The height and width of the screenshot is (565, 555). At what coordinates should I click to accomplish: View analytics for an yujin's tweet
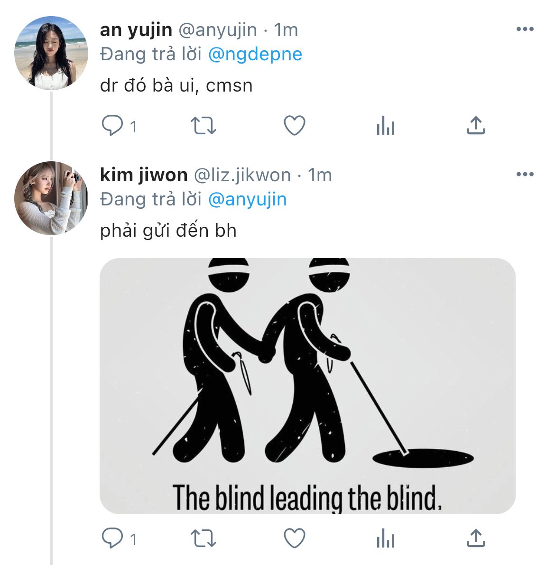pyautogui.click(x=385, y=126)
